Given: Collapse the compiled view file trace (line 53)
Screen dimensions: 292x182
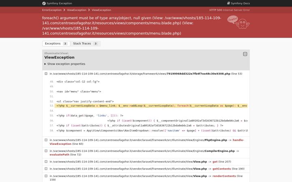Looking at the screenshot, I should coord(46,74).
